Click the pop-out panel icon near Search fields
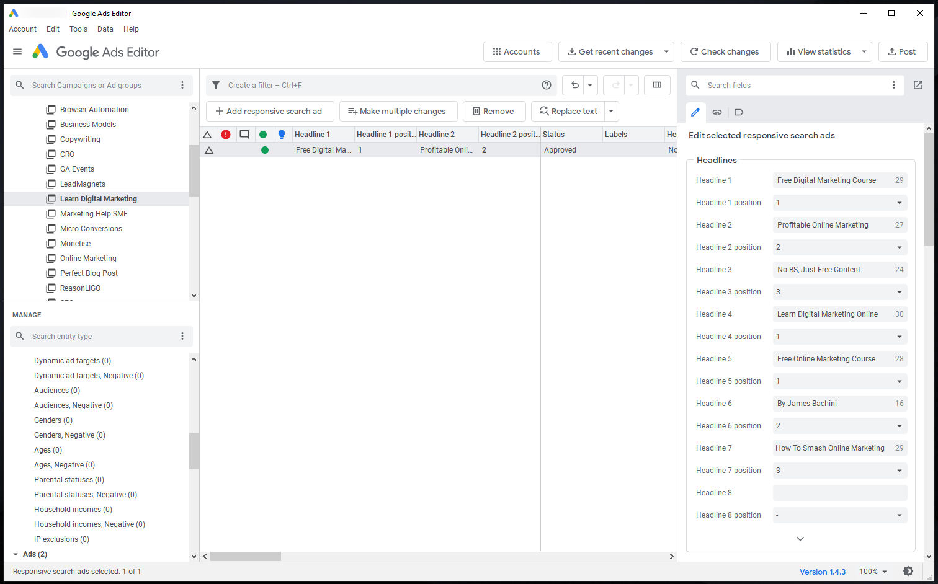 (x=918, y=85)
